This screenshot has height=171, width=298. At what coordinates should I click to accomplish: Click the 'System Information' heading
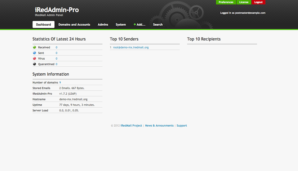(x=51, y=74)
